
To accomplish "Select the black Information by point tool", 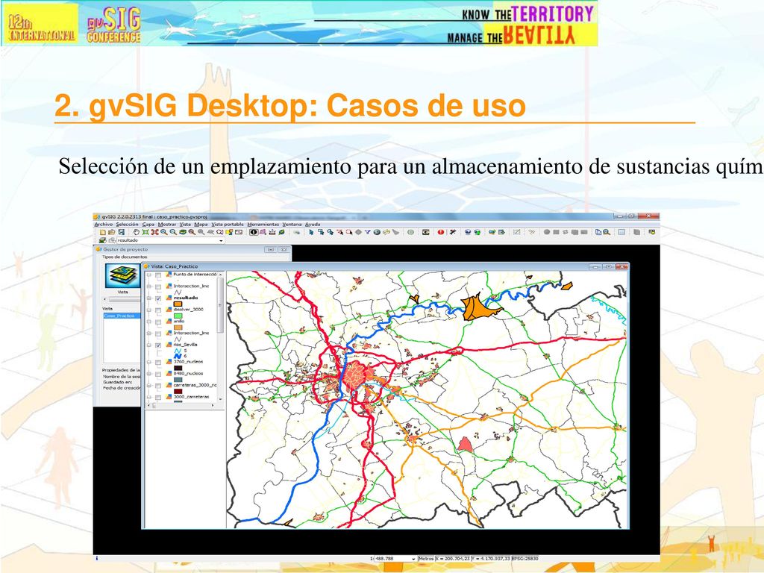I will [x=254, y=233].
